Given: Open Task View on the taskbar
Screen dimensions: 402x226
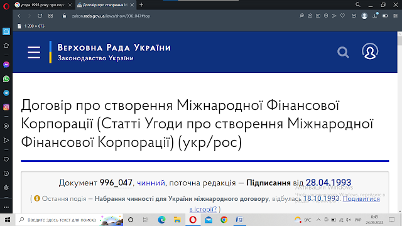Looking at the screenshot, I should (146, 220).
